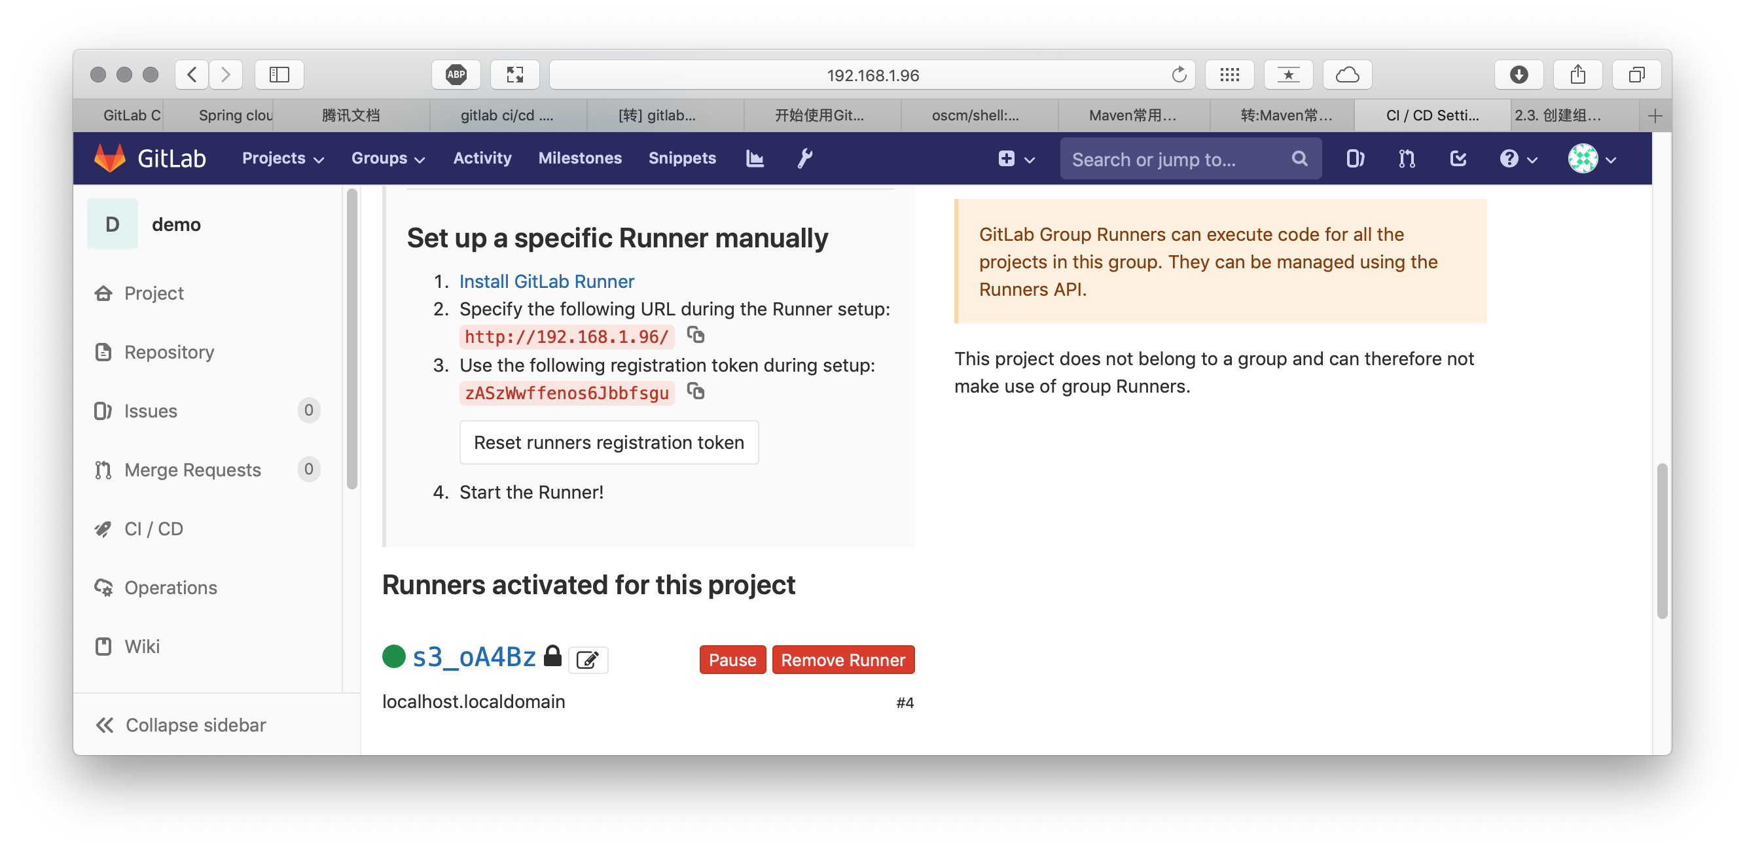Expand the Groups dropdown

(387, 158)
